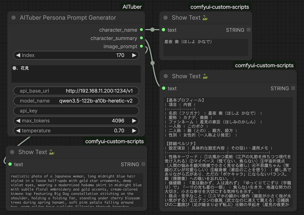Click the index value 170
Image resolution: width=304 pixels, height=215 pixels.
[x=120, y=55]
